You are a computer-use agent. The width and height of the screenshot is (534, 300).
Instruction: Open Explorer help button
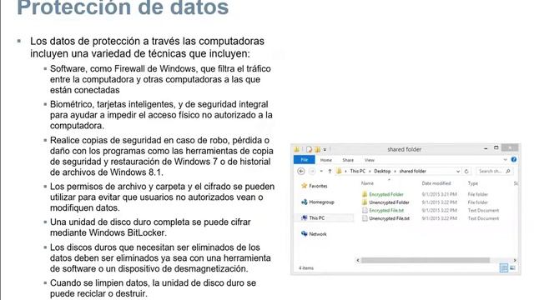[514, 159]
